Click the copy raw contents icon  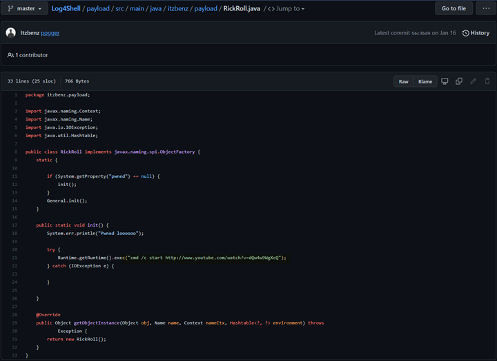point(459,81)
